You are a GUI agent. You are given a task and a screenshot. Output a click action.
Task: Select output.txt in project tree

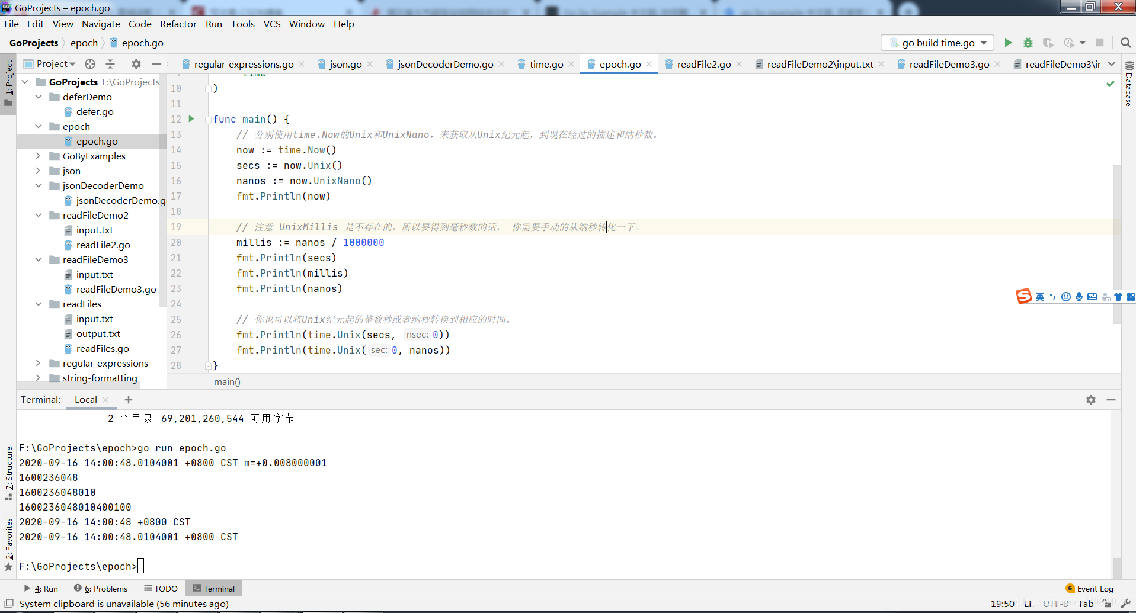point(98,333)
